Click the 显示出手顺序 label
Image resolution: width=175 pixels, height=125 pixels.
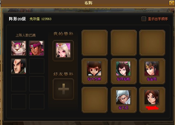point(158,19)
